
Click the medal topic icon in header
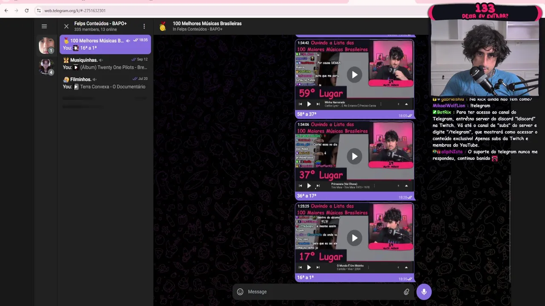click(163, 27)
